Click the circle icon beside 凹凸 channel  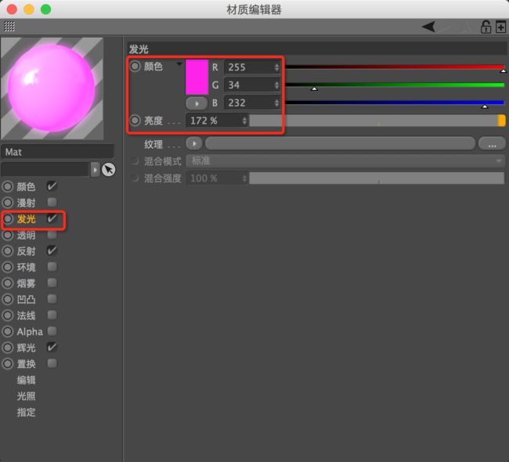pos(8,299)
